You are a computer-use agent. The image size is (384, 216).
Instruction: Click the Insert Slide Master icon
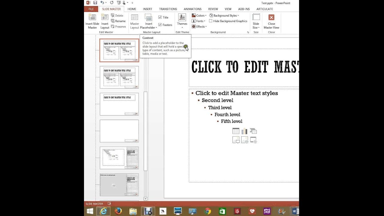click(x=92, y=17)
